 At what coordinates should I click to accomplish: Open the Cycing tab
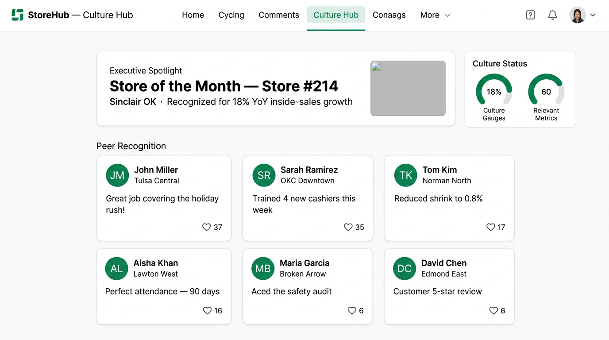(x=231, y=15)
